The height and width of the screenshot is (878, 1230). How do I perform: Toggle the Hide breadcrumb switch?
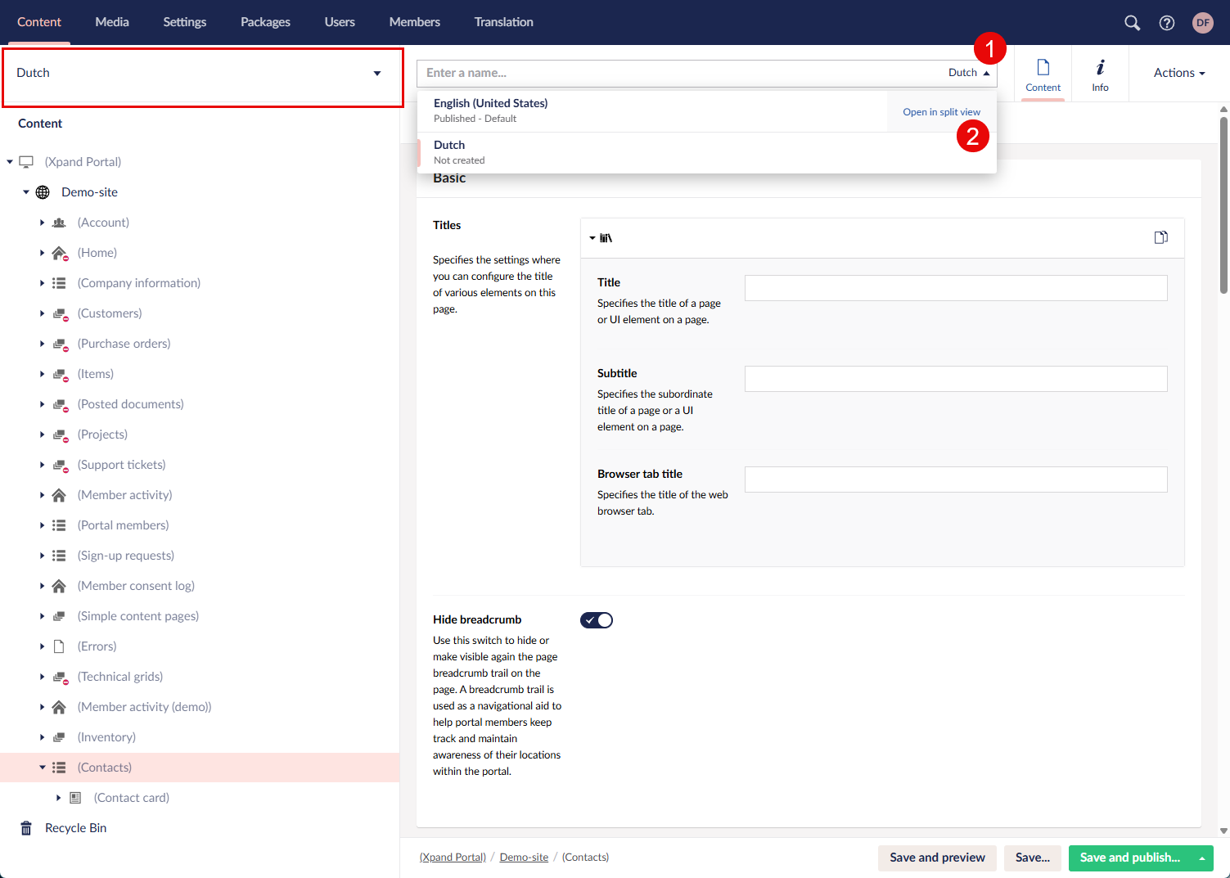(x=597, y=620)
